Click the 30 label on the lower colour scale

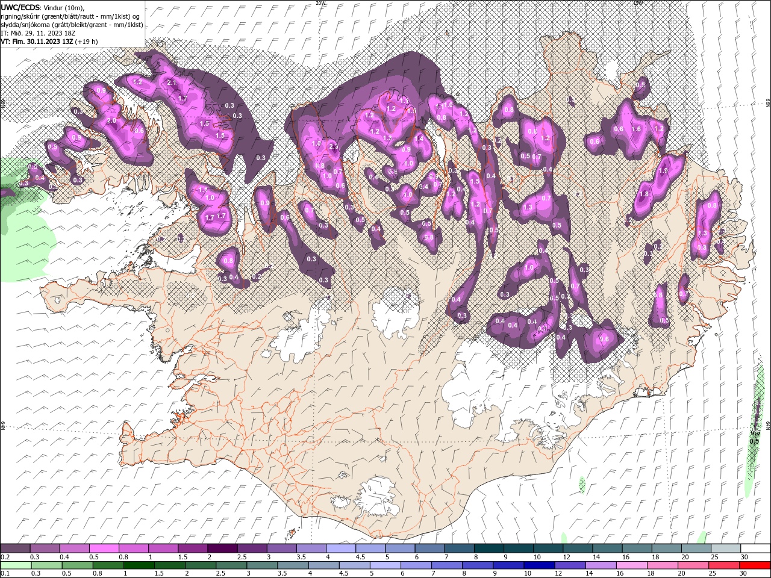743,574
